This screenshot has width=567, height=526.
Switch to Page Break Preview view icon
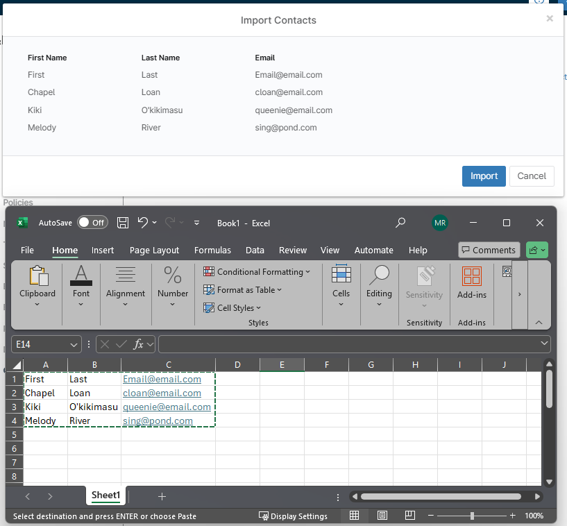(410, 516)
